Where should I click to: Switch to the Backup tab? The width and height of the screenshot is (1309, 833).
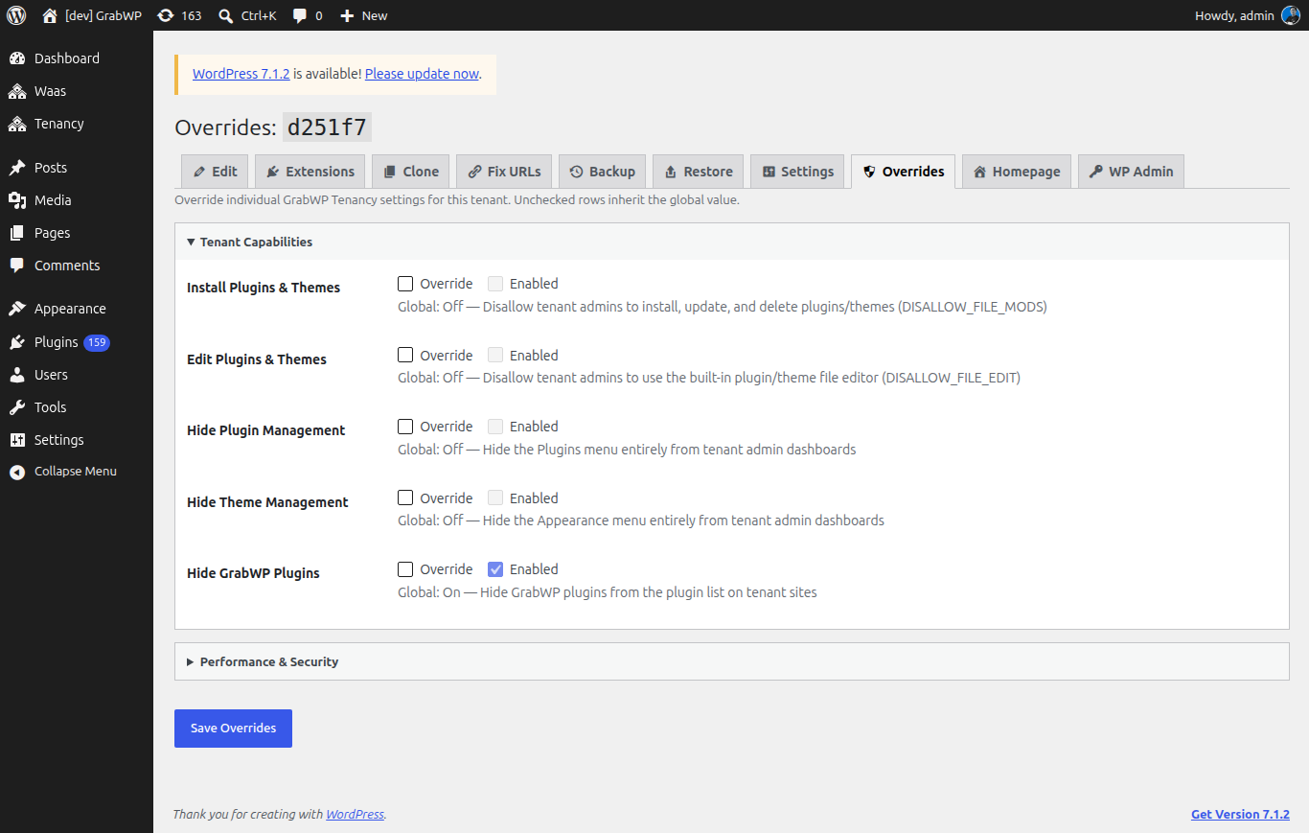[x=602, y=172]
